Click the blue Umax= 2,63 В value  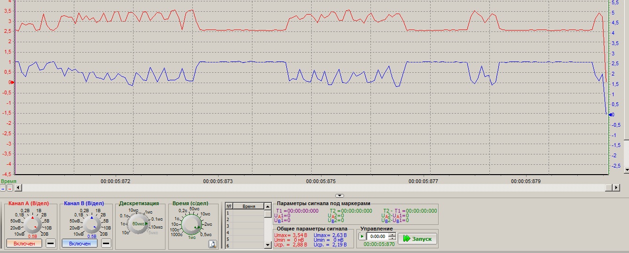click(x=330, y=235)
